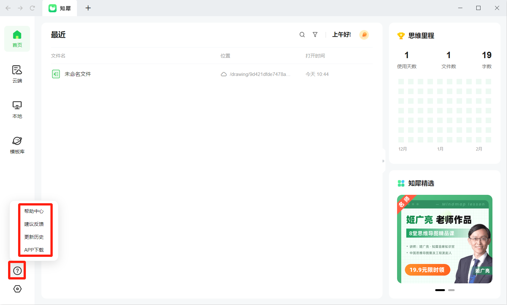Click the help question mark icon
The image size is (507, 305).
click(x=17, y=271)
